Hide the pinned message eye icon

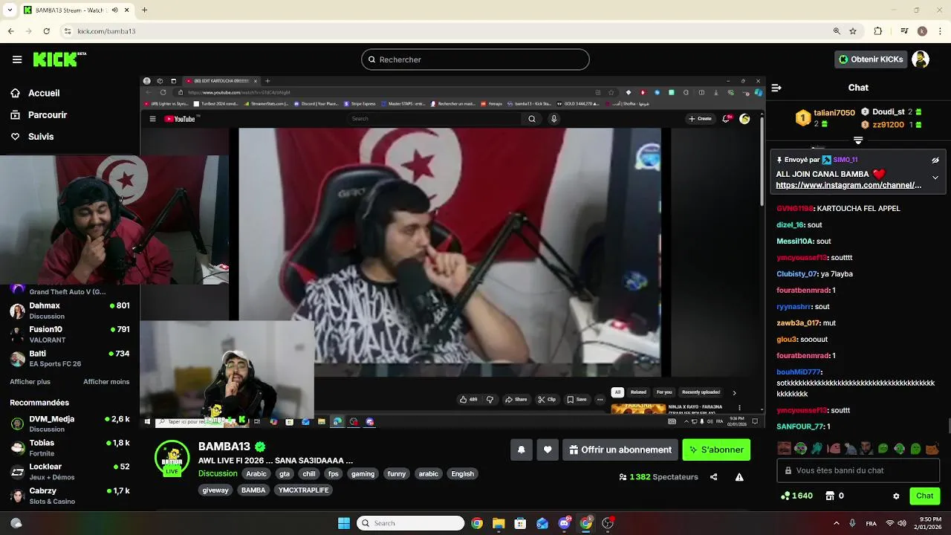935,160
